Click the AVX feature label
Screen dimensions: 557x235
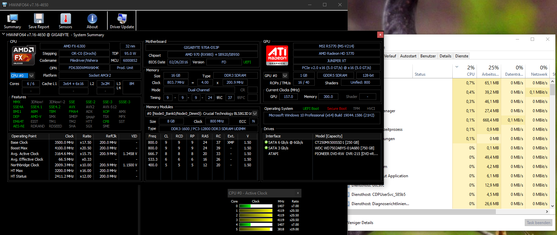pos(72,107)
